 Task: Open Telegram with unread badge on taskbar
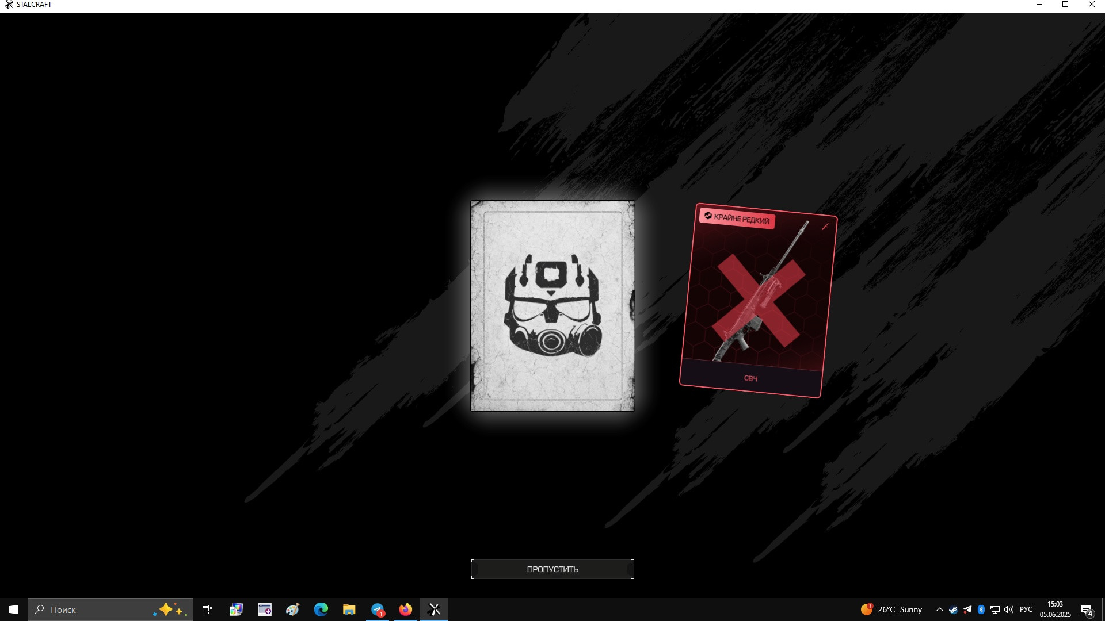(x=378, y=609)
